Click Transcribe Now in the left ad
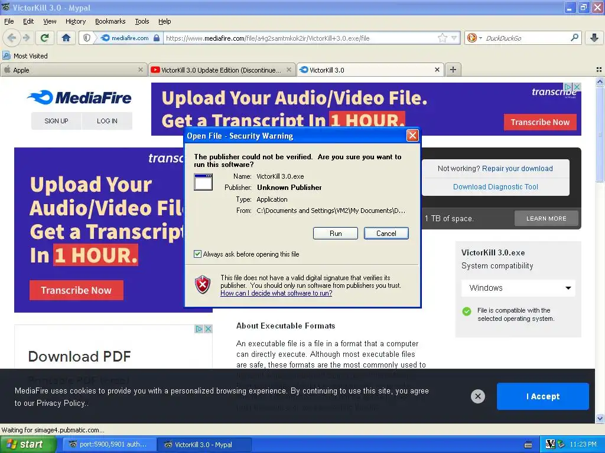The height and width of the screenshot is (453, 605). coord(76,290)
